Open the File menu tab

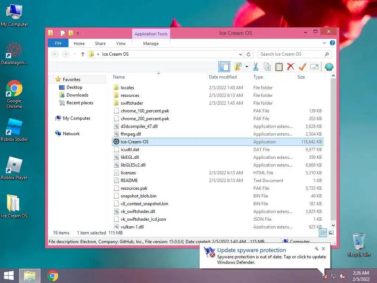(58, 43)
